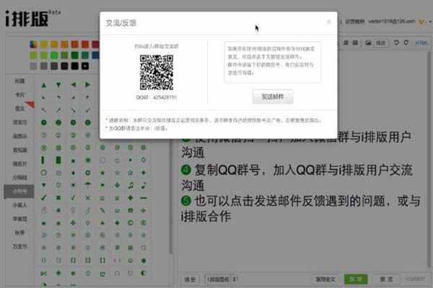
Task: Click the account email address
Action: [392, 21]
